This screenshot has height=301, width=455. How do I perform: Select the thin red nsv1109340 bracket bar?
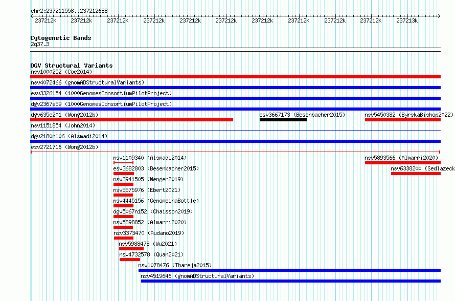(124, 163)
